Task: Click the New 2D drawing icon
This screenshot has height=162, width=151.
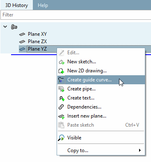Action: pyautogui.click(x=61, y=71)
